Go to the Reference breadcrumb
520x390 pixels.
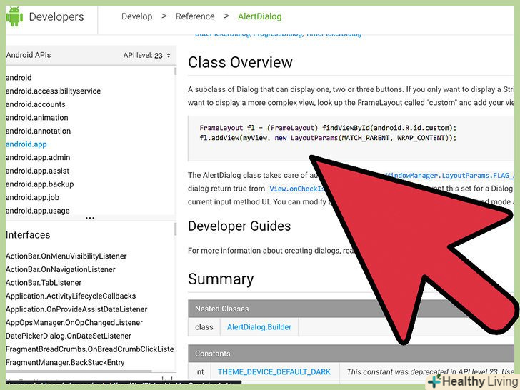coord(195,16)
